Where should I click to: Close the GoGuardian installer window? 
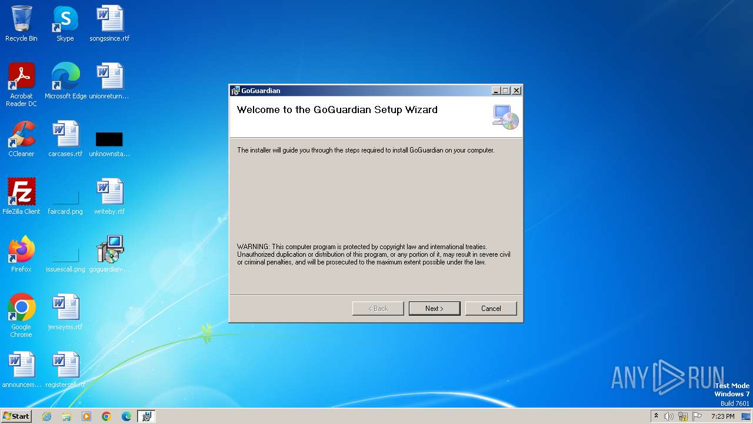[516, 91]
